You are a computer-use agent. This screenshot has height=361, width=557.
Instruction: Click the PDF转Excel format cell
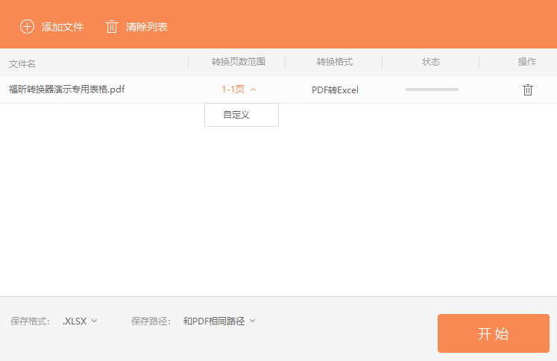pos(335,90)
